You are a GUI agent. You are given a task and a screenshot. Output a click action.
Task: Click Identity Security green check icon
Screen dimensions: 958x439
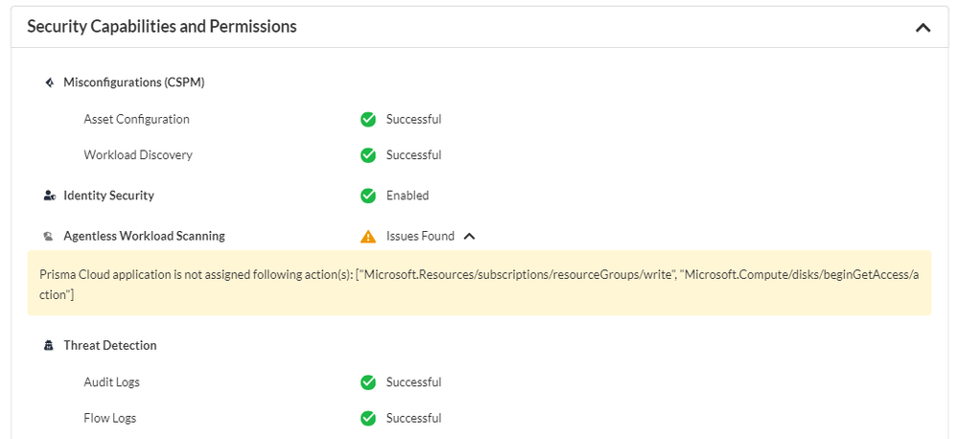[368, 196]
